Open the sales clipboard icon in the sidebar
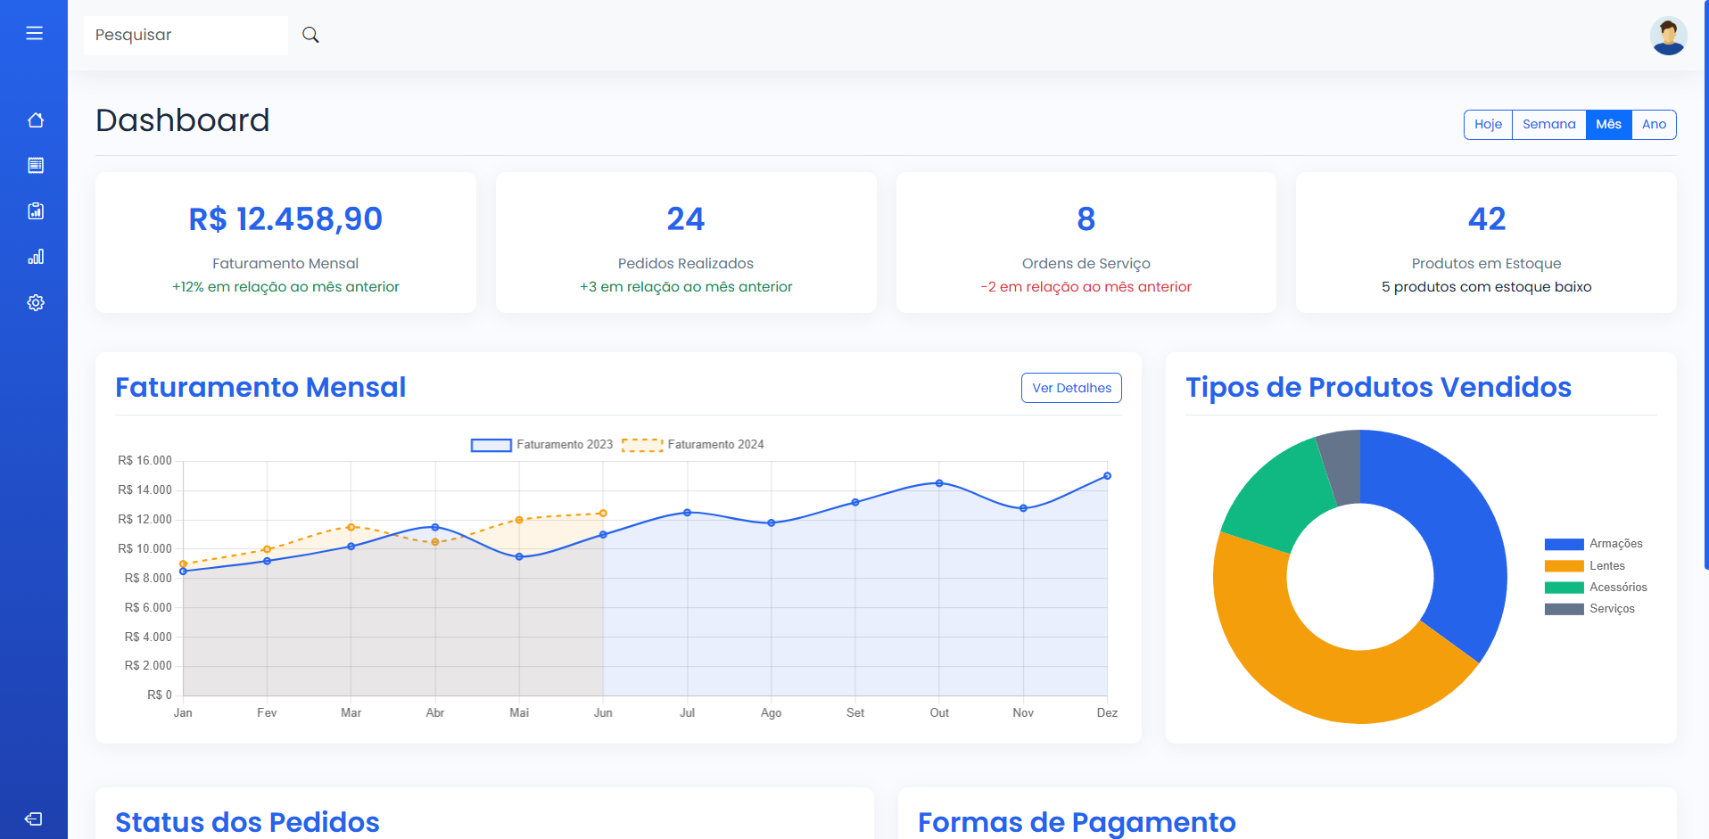 pyautogui.click(x=36, y=211)
